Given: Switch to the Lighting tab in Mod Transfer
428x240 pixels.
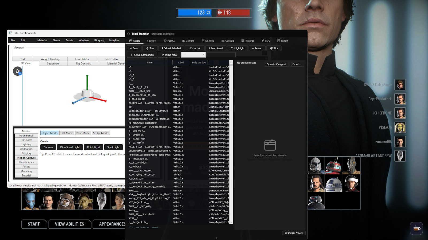Looking at the screenshot, I should (x=208, y=41).
